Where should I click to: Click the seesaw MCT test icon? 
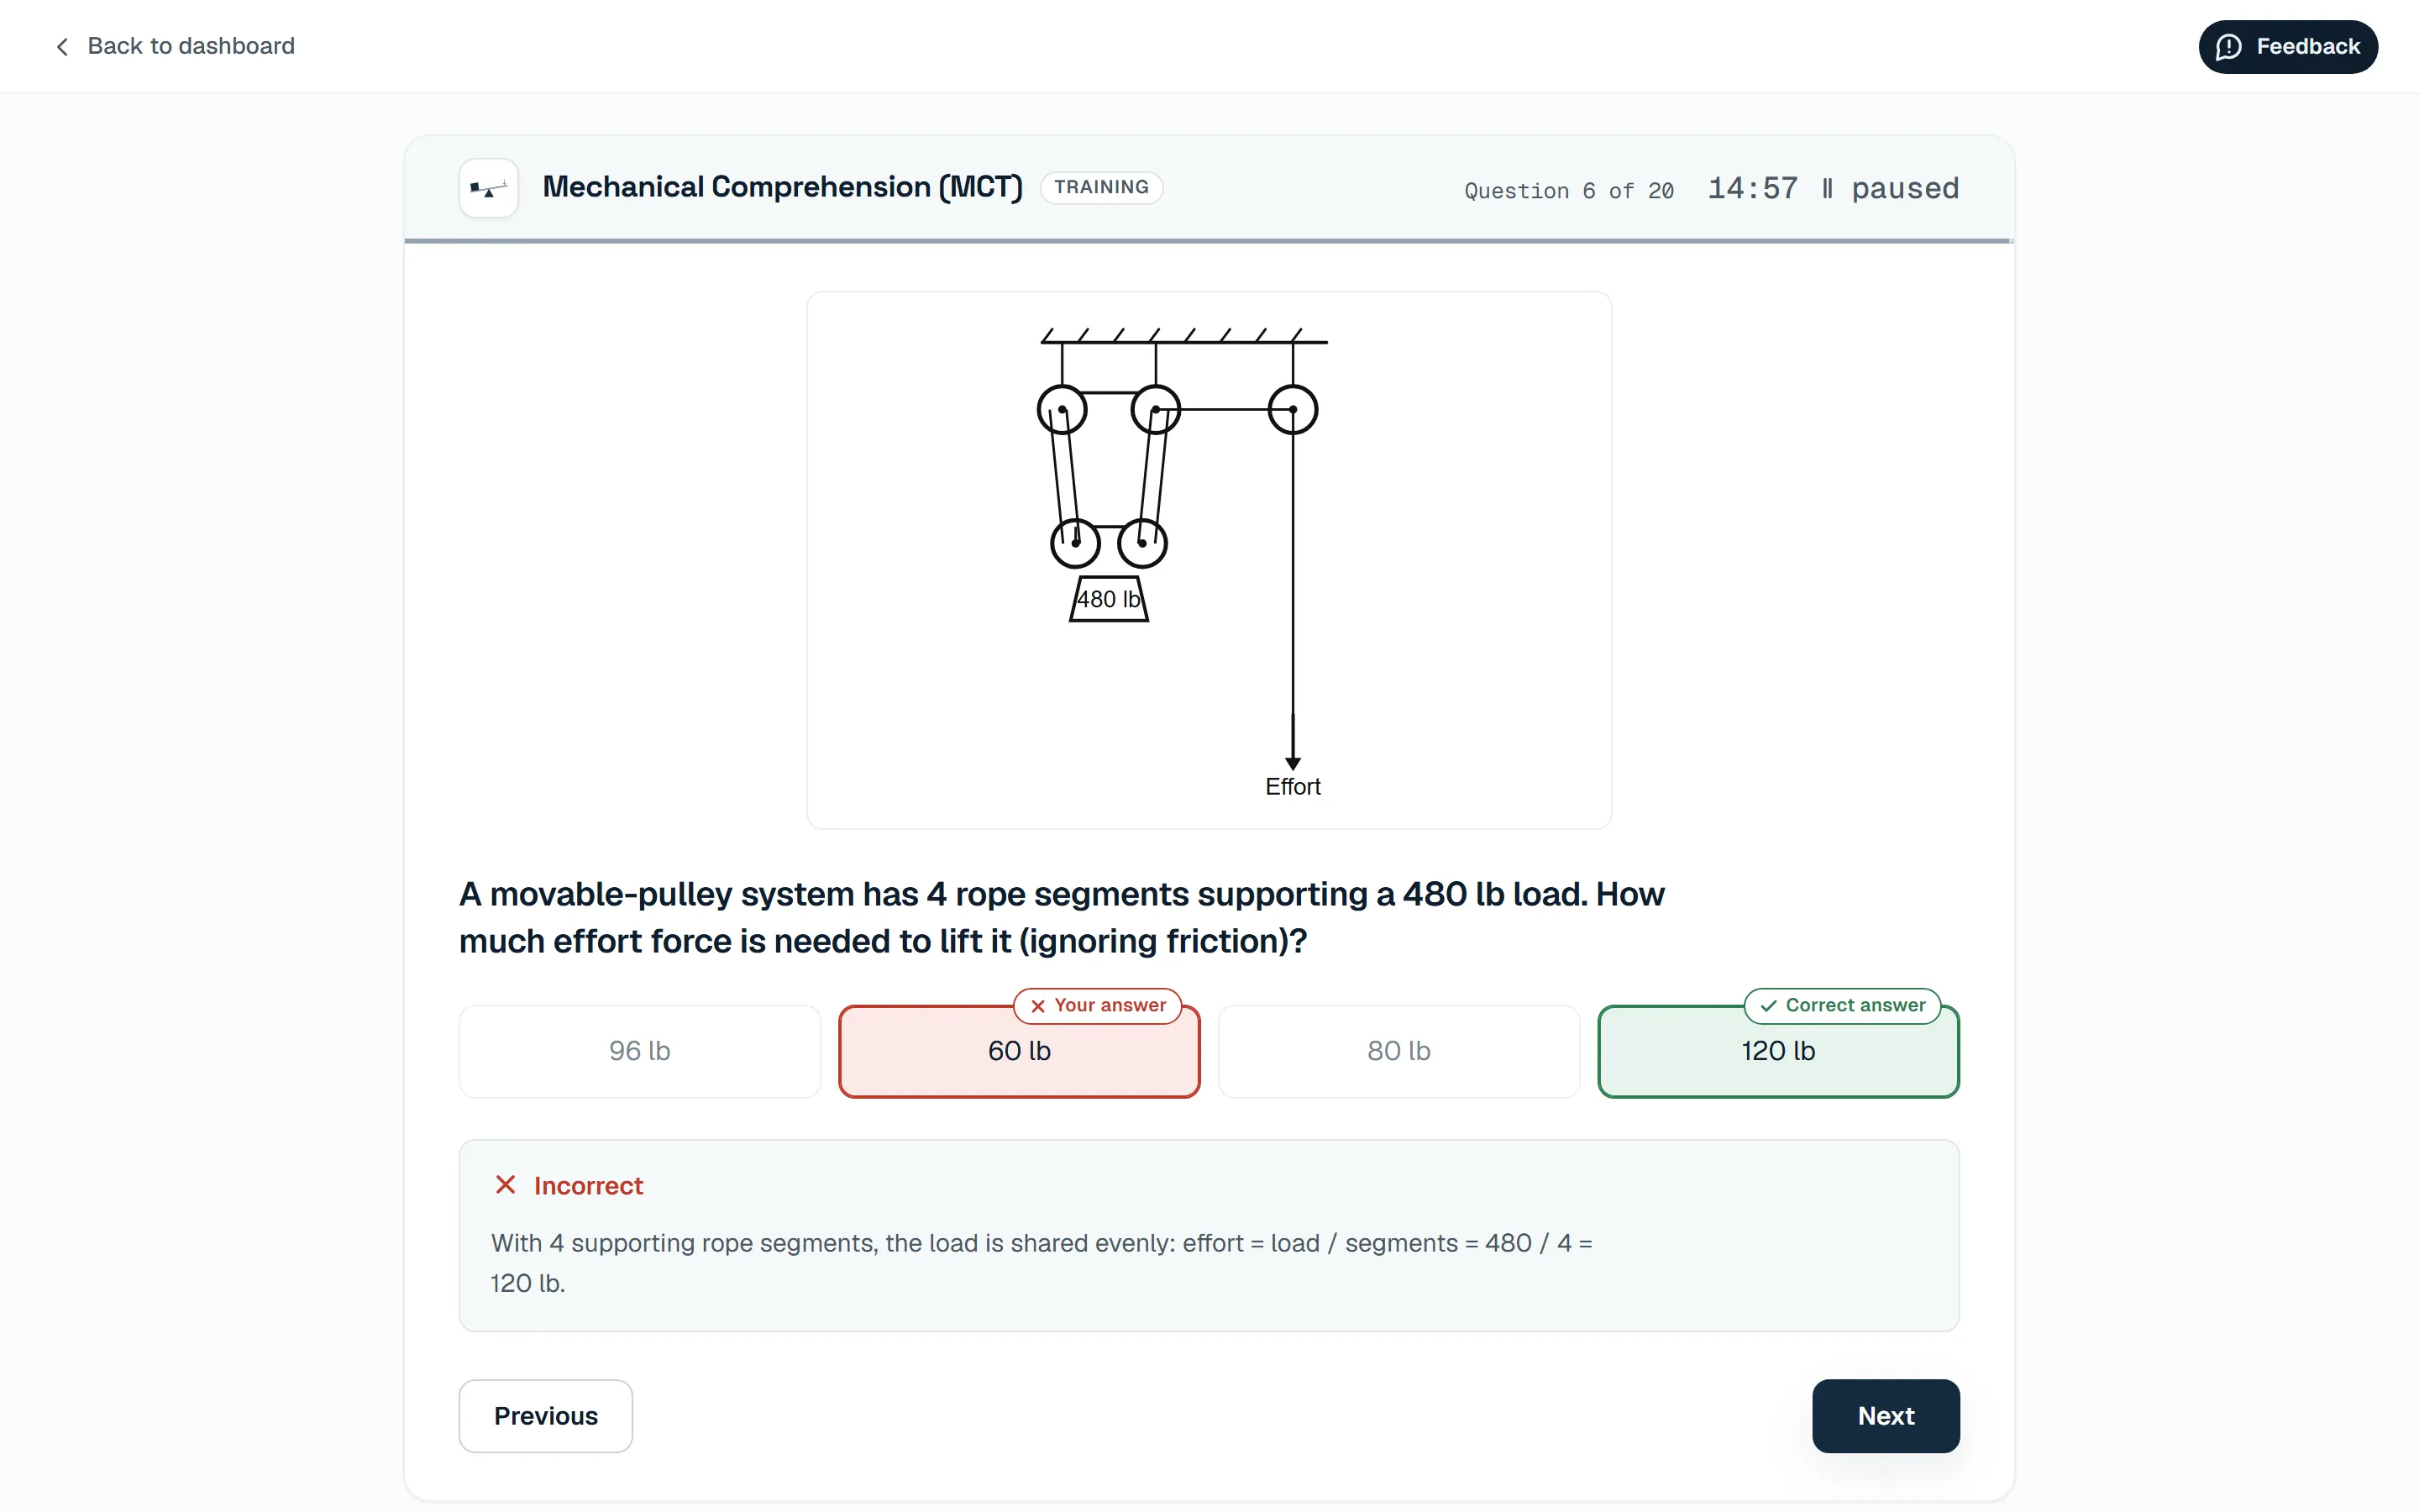click(x=488, y=188)
